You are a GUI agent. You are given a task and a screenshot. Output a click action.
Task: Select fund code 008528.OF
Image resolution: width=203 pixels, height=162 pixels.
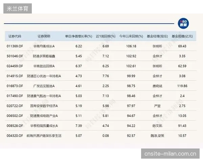click(15, 126)
